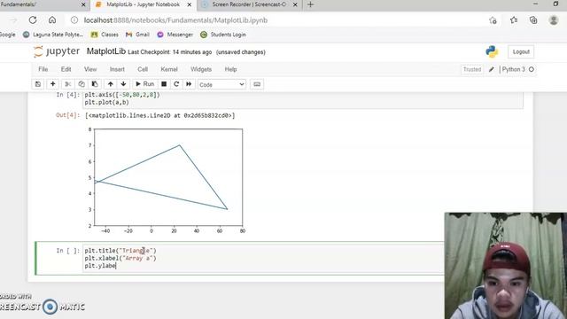This screenshot has width=567, height=319.
Task: Click the Last Checkpoint 14 minutes ago text
Action: [x=169, y=52]
